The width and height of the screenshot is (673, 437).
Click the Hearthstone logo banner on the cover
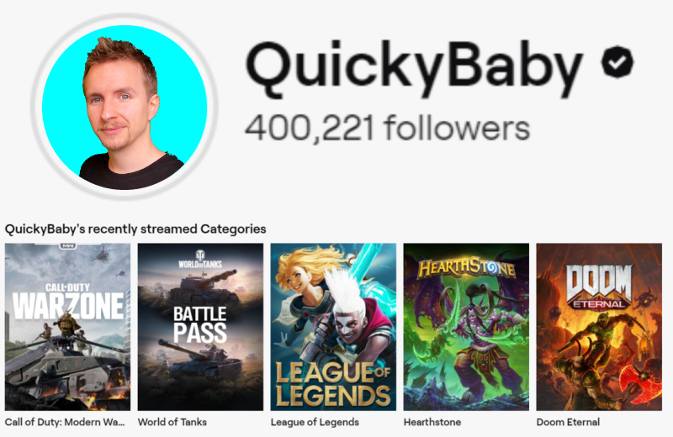click(x=467, y=267)
